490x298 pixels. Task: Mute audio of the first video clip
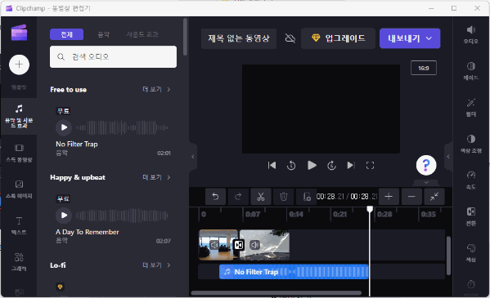point(214,245)
